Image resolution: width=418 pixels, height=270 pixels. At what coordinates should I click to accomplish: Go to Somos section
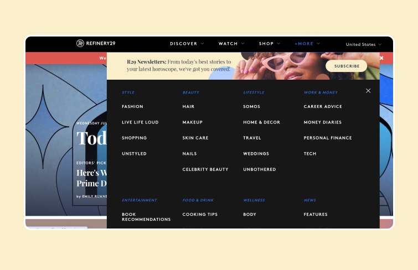pyautogui.click(x=252, y=106)
